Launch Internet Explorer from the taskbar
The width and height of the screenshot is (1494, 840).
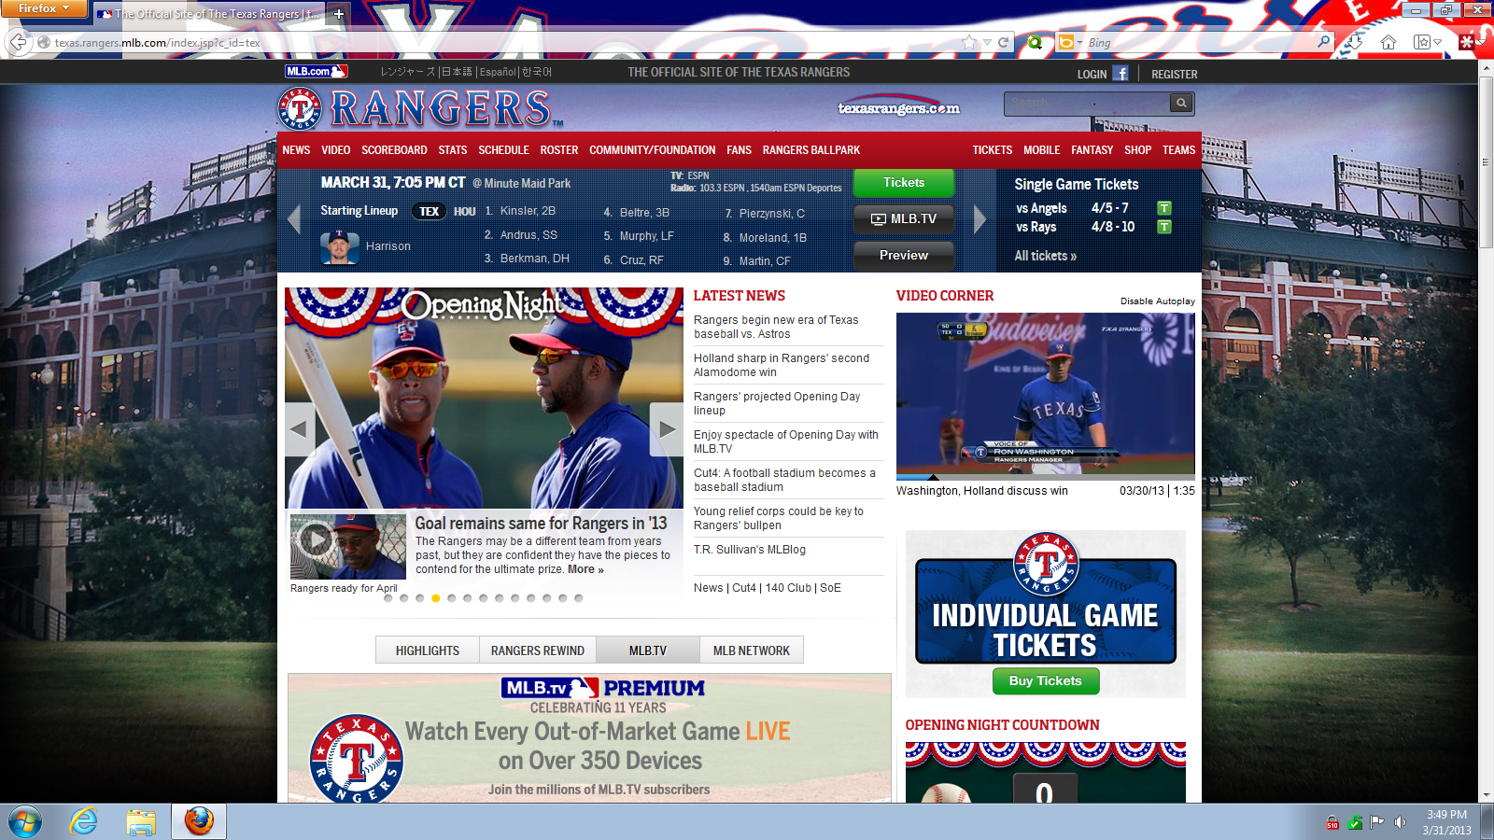tap(84, 822)
